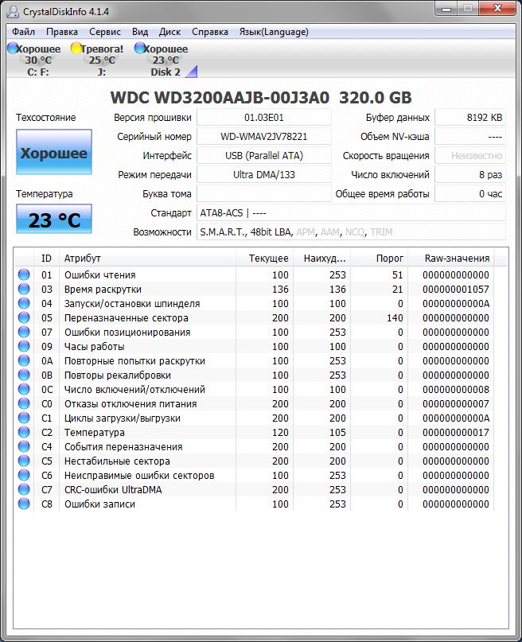This screenshot has width=522, height=642.
Task: Select the yellow warning orb for J: disk
Action: (76, 48)
